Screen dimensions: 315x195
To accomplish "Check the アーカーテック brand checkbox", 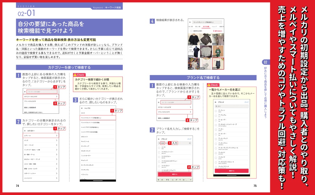I will pyautogui.click(x=216, y=139).
